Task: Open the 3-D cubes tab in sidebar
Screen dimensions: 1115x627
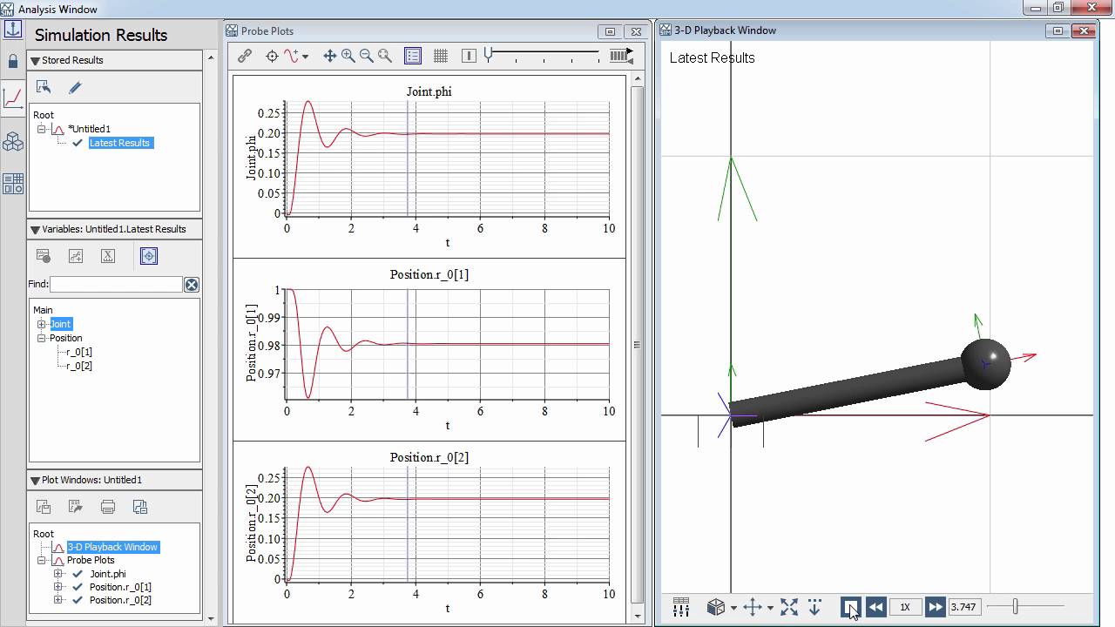Action: [12, 142]
